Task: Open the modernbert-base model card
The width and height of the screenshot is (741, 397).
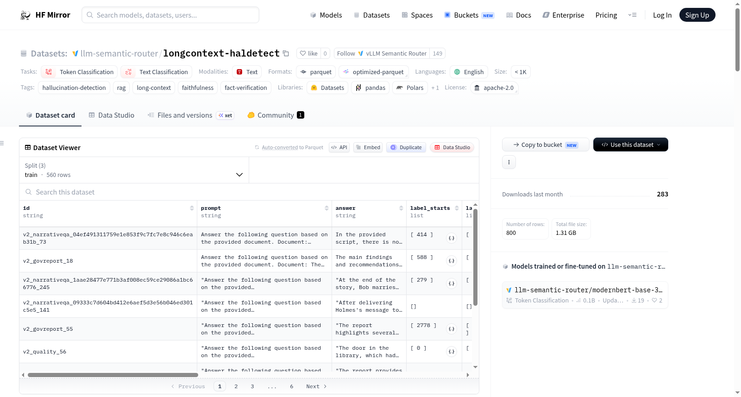Action: point(585,295)
